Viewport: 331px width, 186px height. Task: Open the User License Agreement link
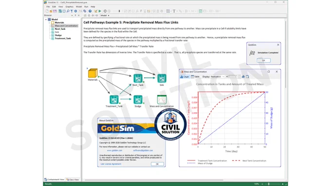click(111, 164)
